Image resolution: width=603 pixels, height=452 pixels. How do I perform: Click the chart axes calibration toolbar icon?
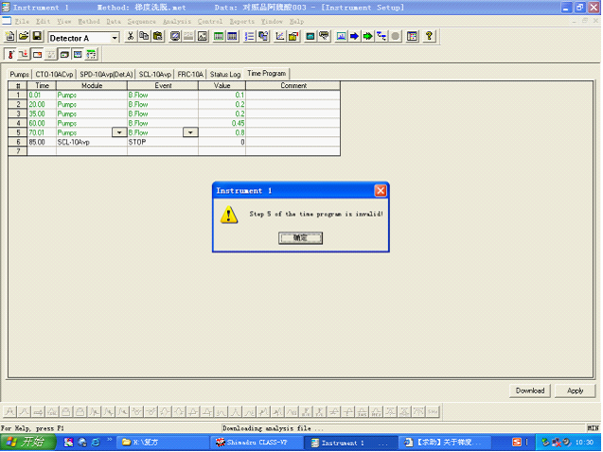280,37
